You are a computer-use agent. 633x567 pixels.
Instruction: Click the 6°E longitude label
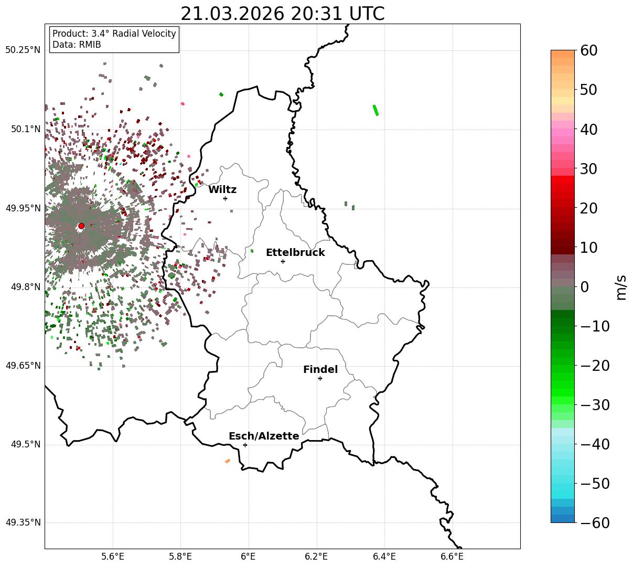[249, 557]
